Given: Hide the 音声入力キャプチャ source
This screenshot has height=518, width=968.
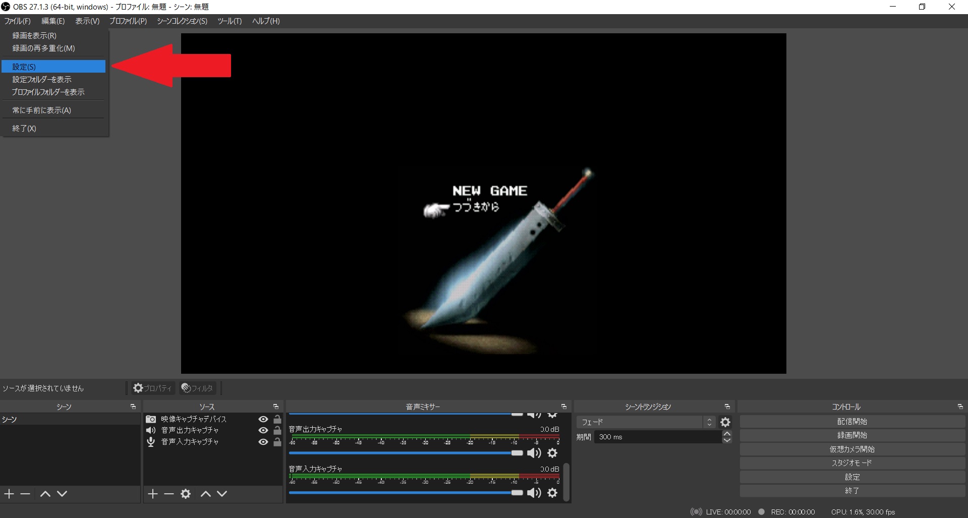Looking at the screenshot, I should (263, 442).
